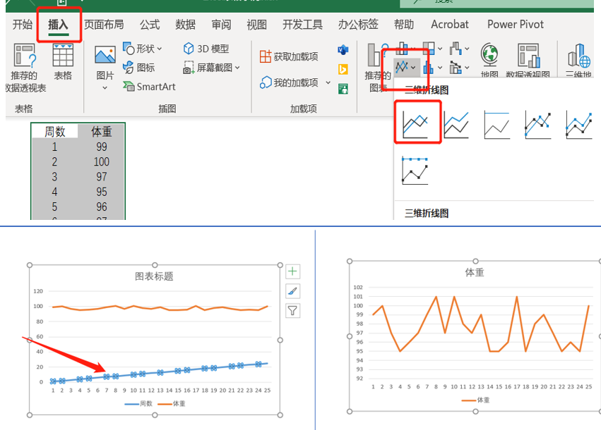The image size is (601, 430).
Task: Open the 公式 tab
Action: click(x=150, y=25)
